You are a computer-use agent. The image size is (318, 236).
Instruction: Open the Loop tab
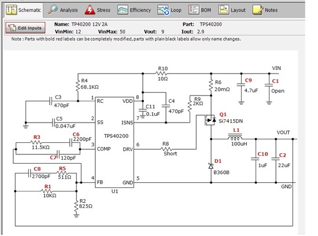(x=169, y=10)
